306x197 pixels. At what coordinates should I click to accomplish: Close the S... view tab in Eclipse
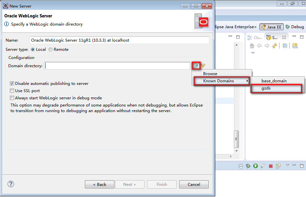(284, 37)
